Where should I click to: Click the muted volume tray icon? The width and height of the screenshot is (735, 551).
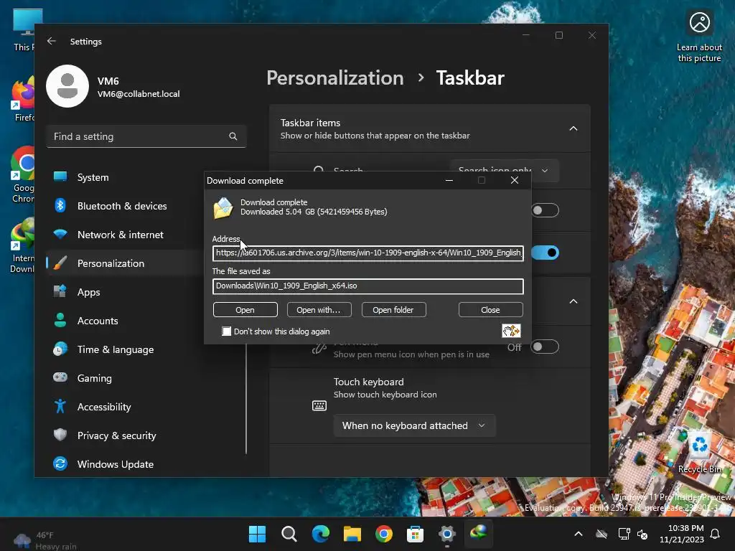[642, 534]
